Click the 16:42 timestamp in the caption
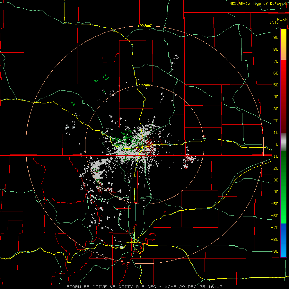 point(215,287)
